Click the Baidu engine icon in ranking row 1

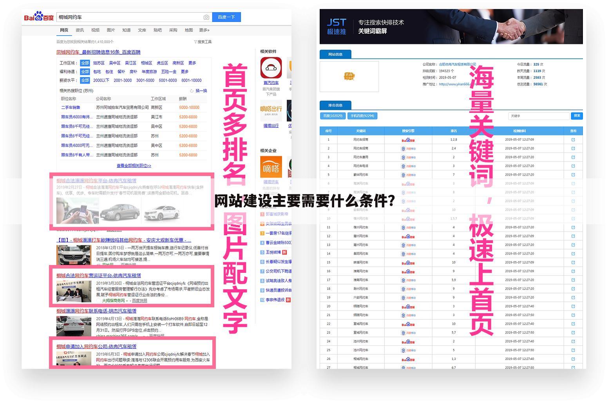[409, 140]
